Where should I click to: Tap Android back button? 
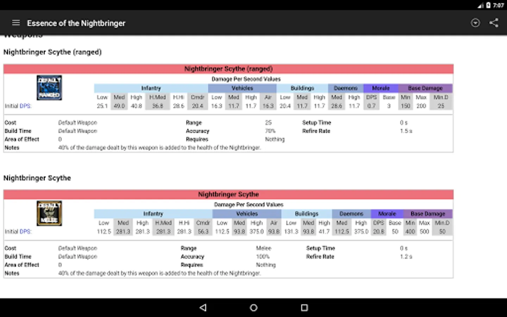[x=203, y=307]
